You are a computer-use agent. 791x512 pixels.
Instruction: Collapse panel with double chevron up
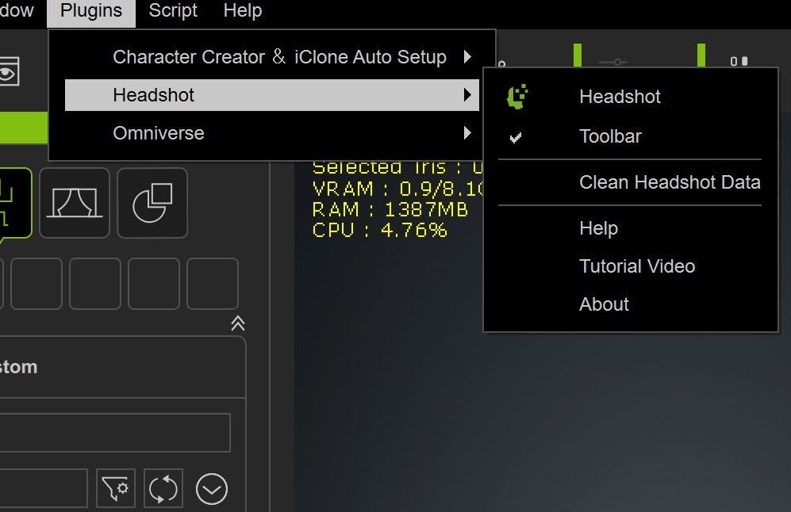238,323
